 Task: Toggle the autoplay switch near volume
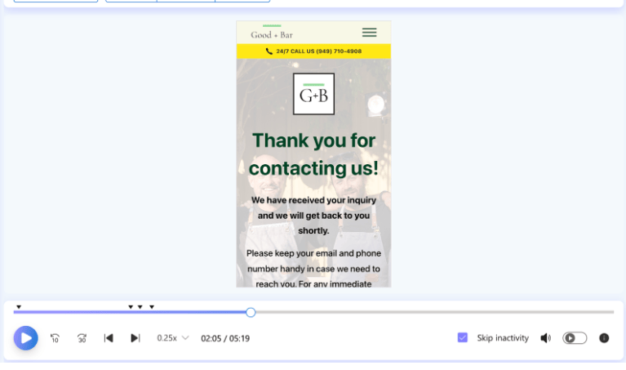click(575, 338)
